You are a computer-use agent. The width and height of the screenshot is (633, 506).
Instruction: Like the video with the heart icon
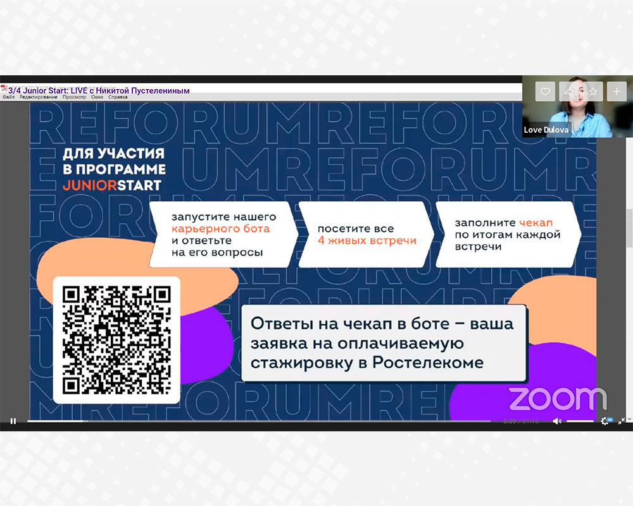coord(545,92)
